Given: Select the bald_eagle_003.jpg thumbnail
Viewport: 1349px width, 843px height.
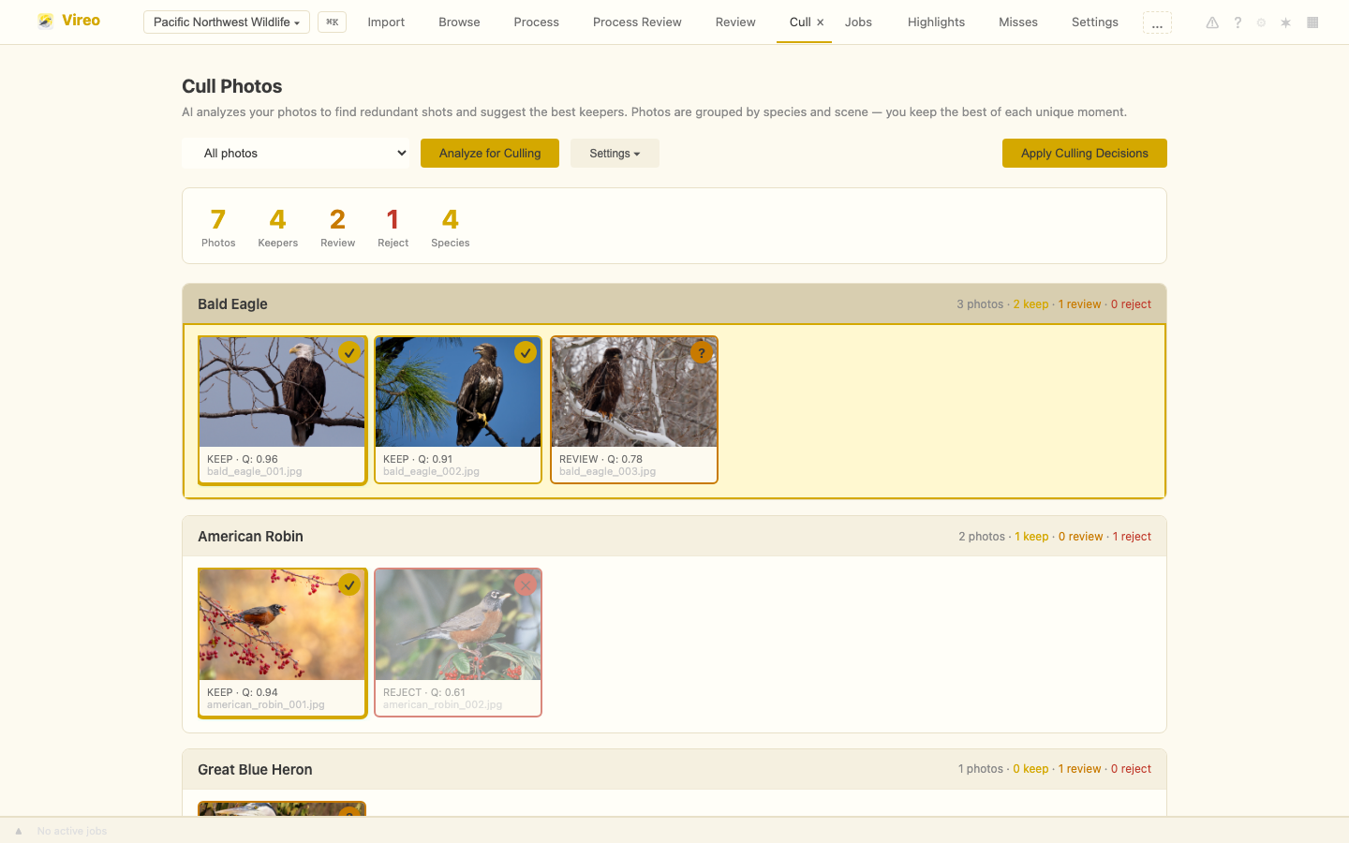Looking at the screenshot, I should tap(634, 392).
